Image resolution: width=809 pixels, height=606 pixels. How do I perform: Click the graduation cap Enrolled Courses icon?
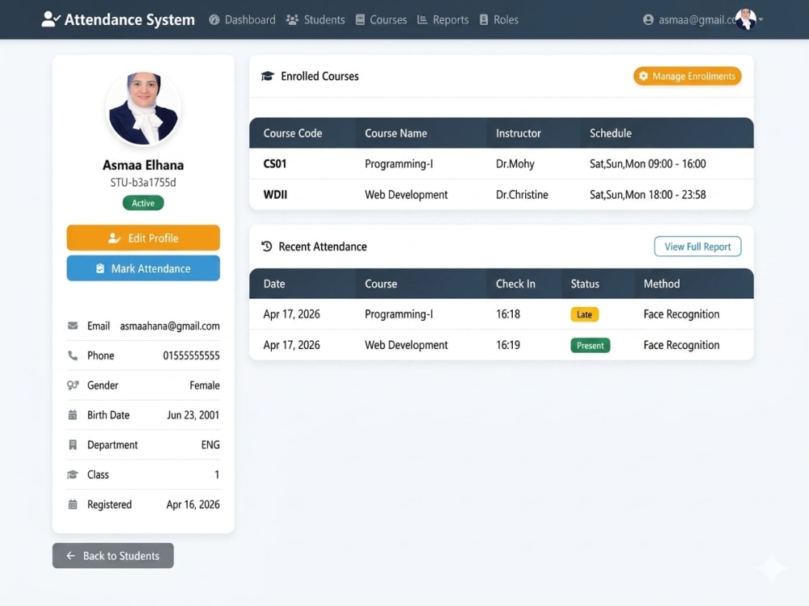coord(267,76)
